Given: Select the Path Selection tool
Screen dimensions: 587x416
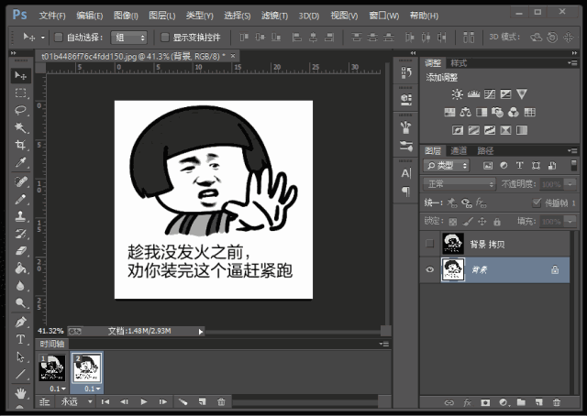Looking at the screenshot, I should pyautogui.click(x=20, y=356).
